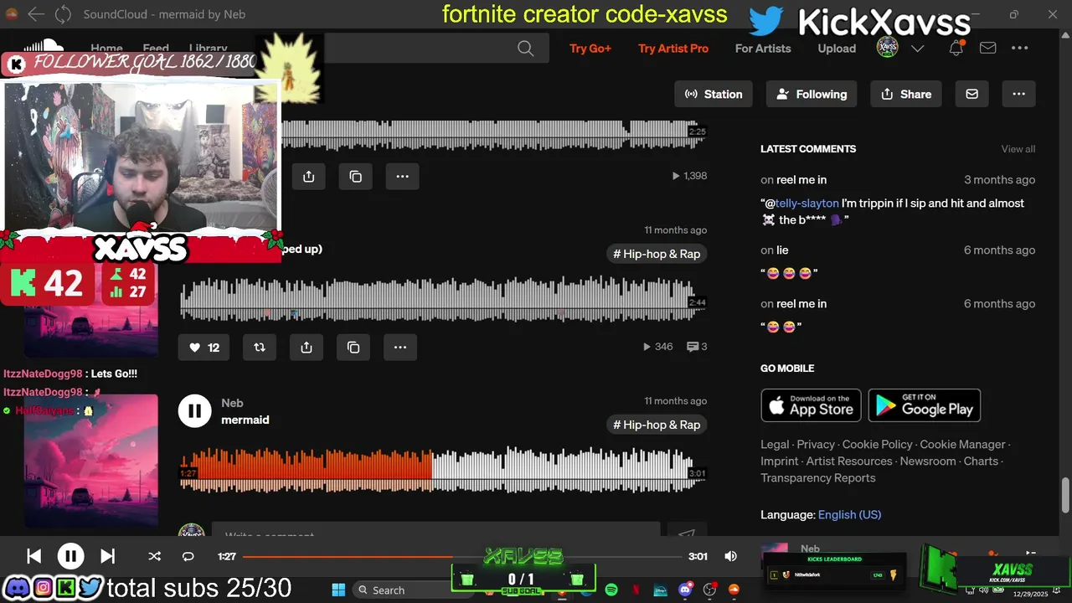Skip to previous track in player bar
Image resolution: width=1072 pixels, height=603 pixels.
[x=33, y=556]
